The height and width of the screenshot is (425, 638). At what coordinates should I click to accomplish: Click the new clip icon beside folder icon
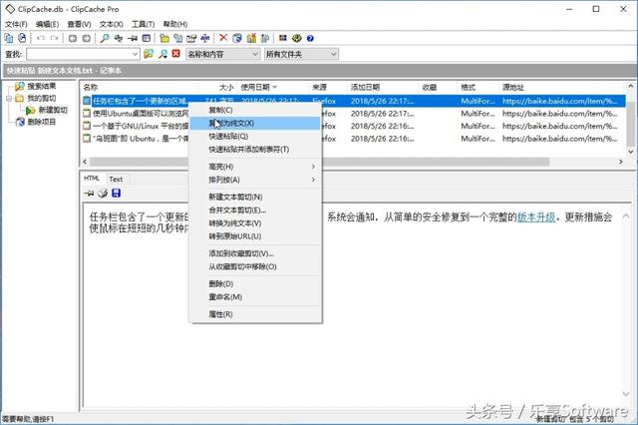click(x=177, y=38)
